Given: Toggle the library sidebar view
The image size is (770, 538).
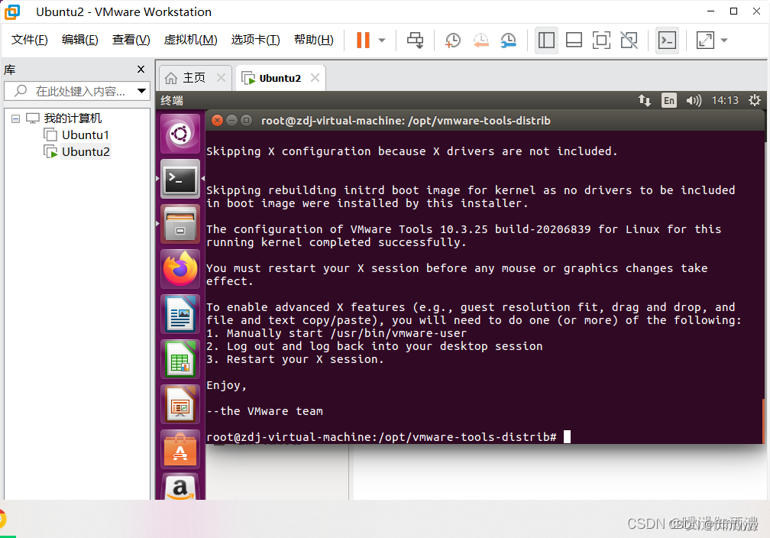Looking at the screenshot, I should tap(546, 41).
